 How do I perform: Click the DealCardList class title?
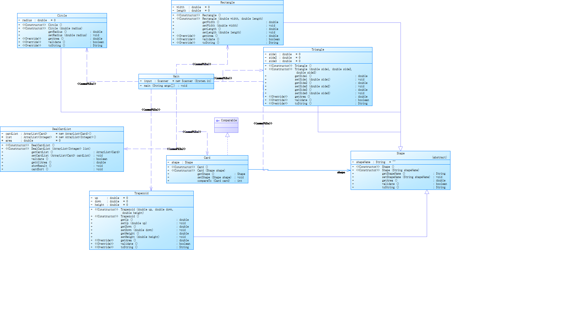click(x=62, y=129)
